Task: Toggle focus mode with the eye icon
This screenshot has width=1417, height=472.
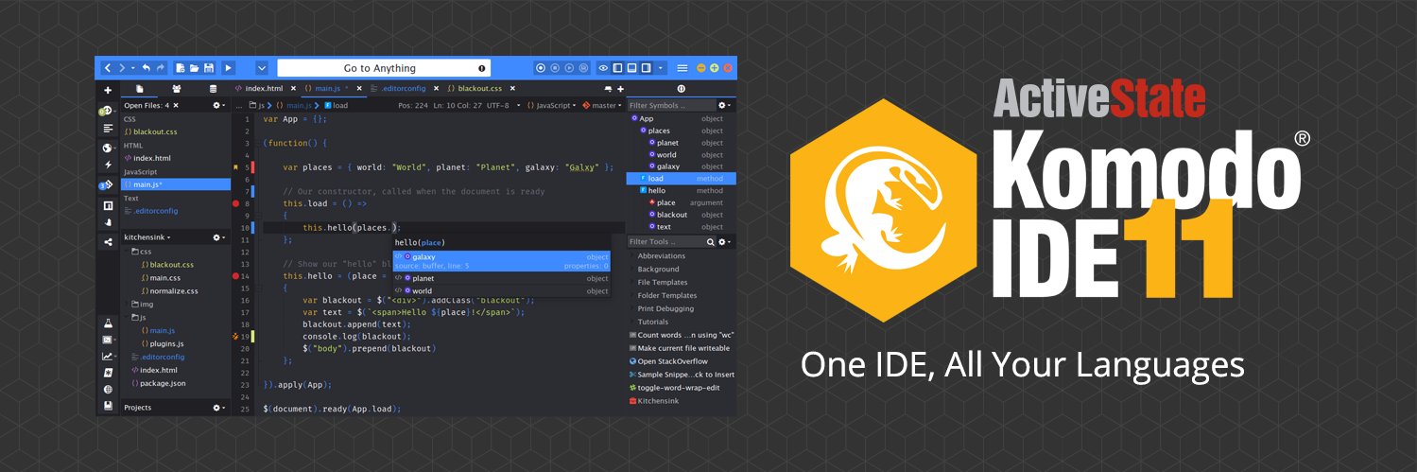Action: tap(603, 68)
